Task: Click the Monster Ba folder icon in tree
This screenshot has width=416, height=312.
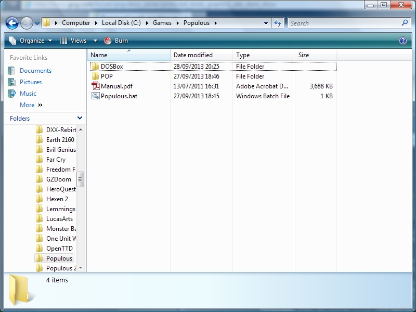Action: tap(40, 229)
